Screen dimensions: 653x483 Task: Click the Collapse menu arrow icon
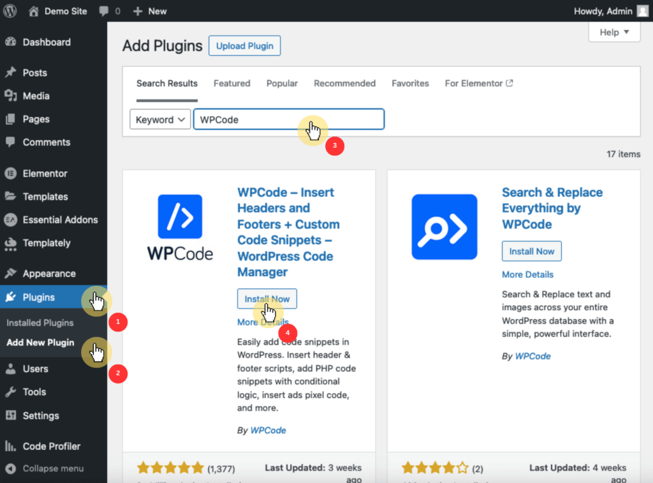[x=11, y=468]
